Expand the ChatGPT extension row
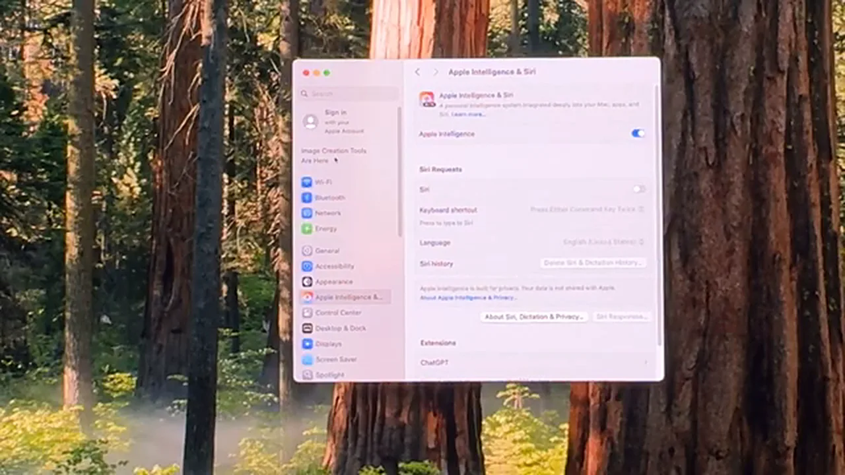The image size is (845, 475). (x=533, y=363)
